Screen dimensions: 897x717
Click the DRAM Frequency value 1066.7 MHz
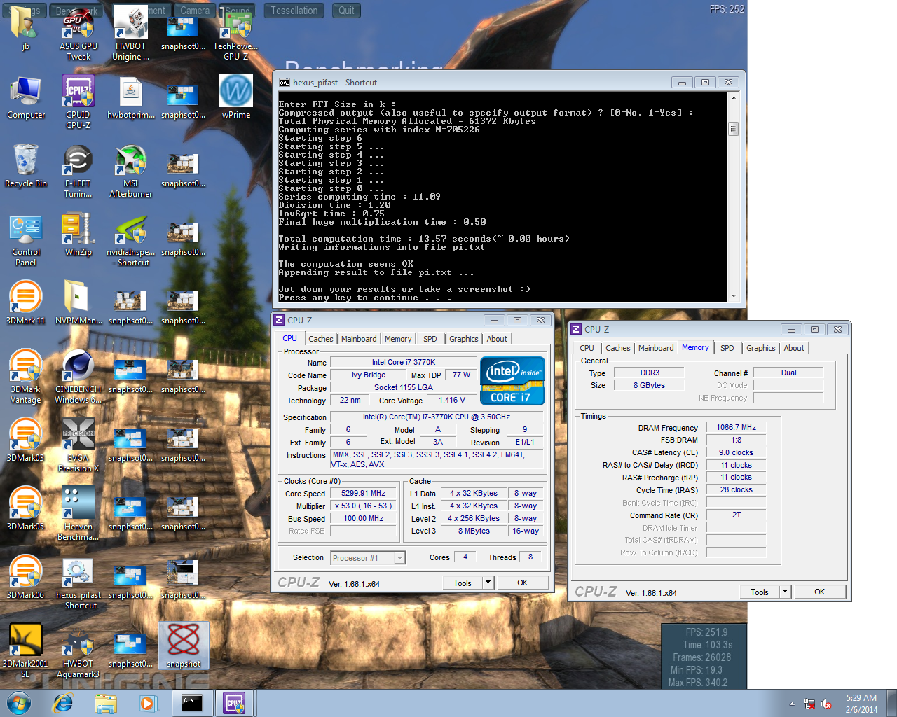coord(736,427)
